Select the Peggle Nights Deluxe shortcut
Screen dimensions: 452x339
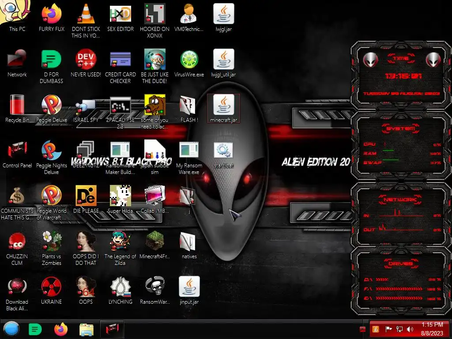tap(51, 158)
